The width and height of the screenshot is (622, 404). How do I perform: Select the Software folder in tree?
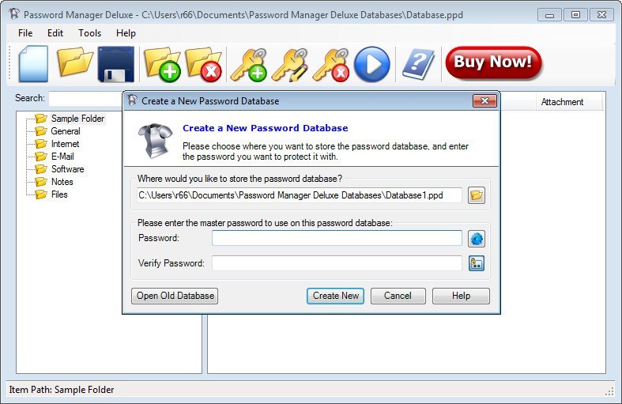click(x=67, y=169)
